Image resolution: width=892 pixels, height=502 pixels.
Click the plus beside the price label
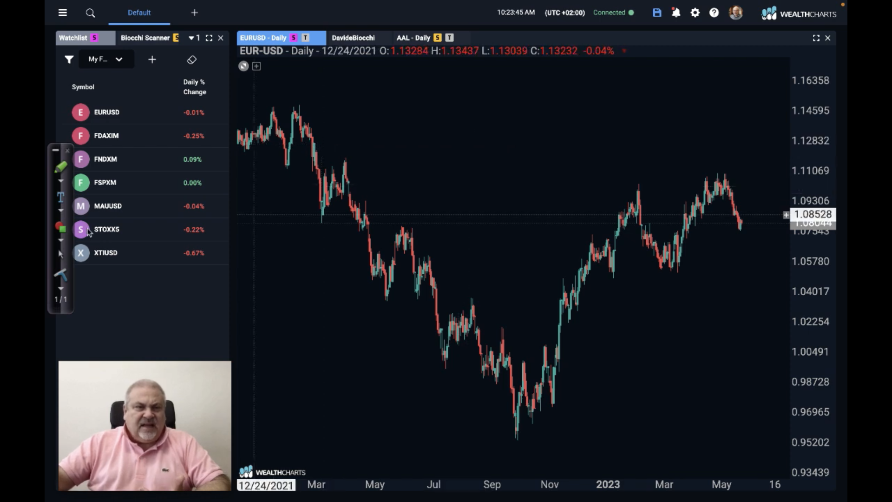click(786, 215)
